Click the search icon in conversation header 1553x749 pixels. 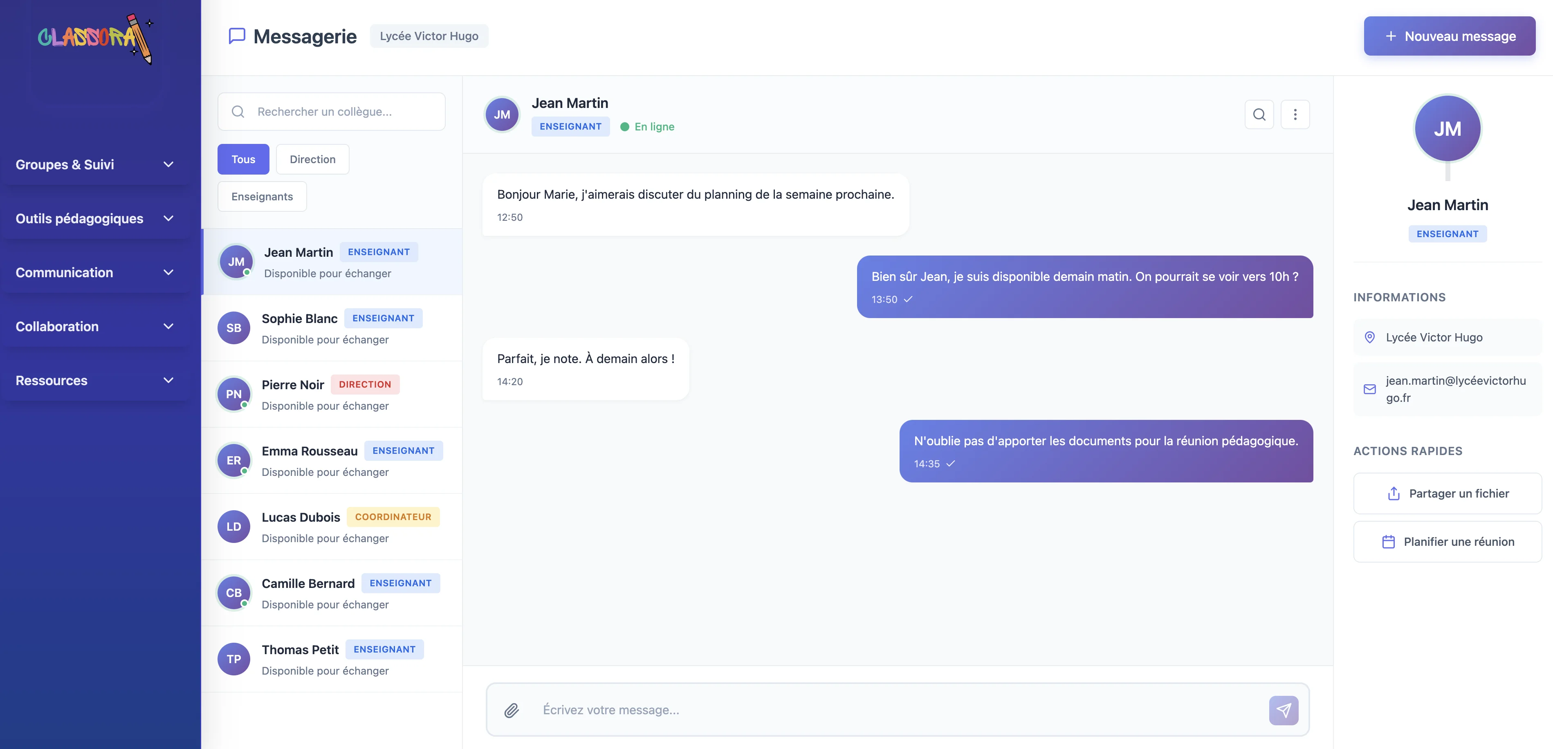[x=1259, y=114]
